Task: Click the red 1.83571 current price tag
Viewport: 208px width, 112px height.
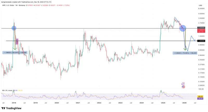Action: click(x=201, y=30)
